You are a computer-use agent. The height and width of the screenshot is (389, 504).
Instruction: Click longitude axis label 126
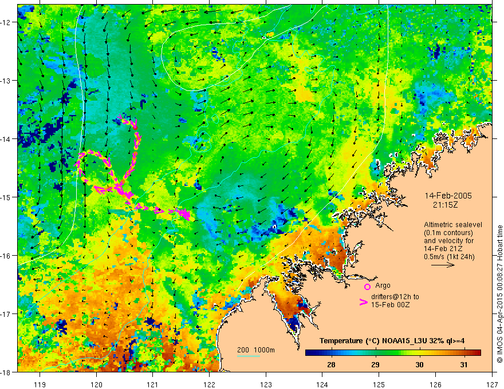click(x=435, y=384)
